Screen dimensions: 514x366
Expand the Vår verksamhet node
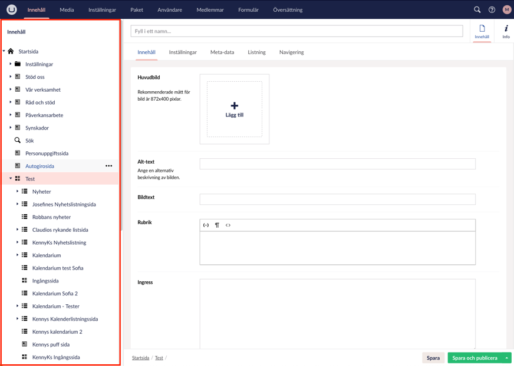point(11,89)
